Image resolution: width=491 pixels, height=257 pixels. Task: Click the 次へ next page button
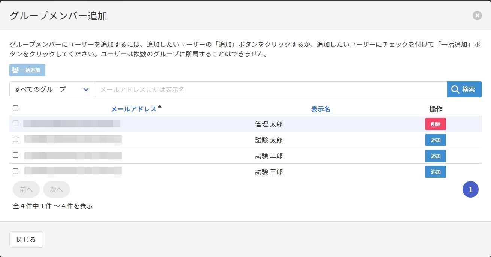pos(56,189)
